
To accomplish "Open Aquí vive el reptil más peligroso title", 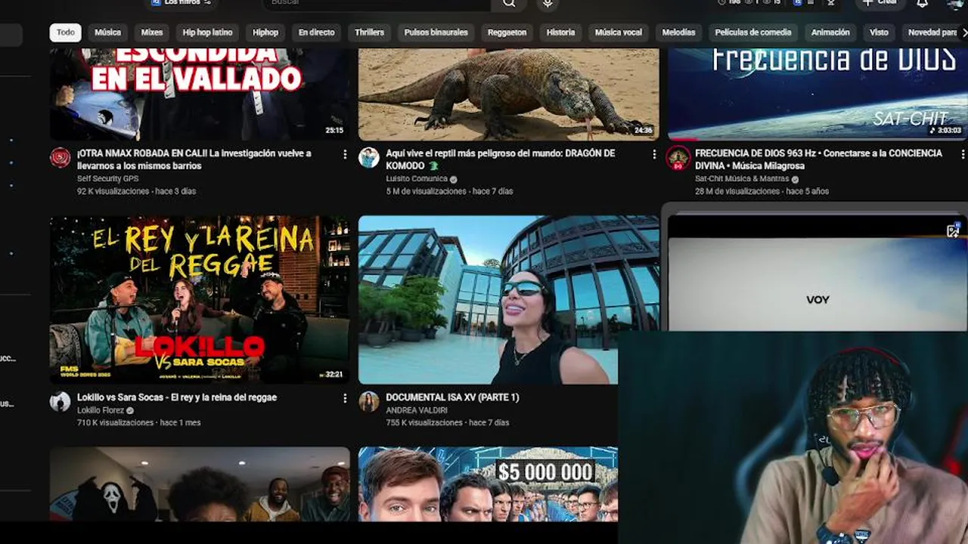I will coord(501,159).
